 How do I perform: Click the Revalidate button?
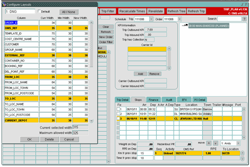pyautogui.click(x=155, y=11)
